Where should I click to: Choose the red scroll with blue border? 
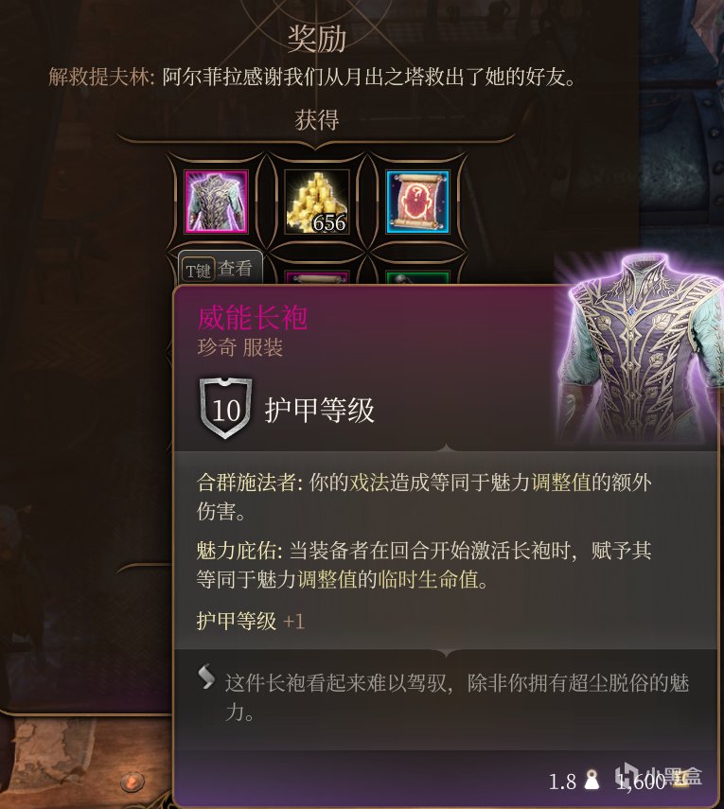[417, 202]
